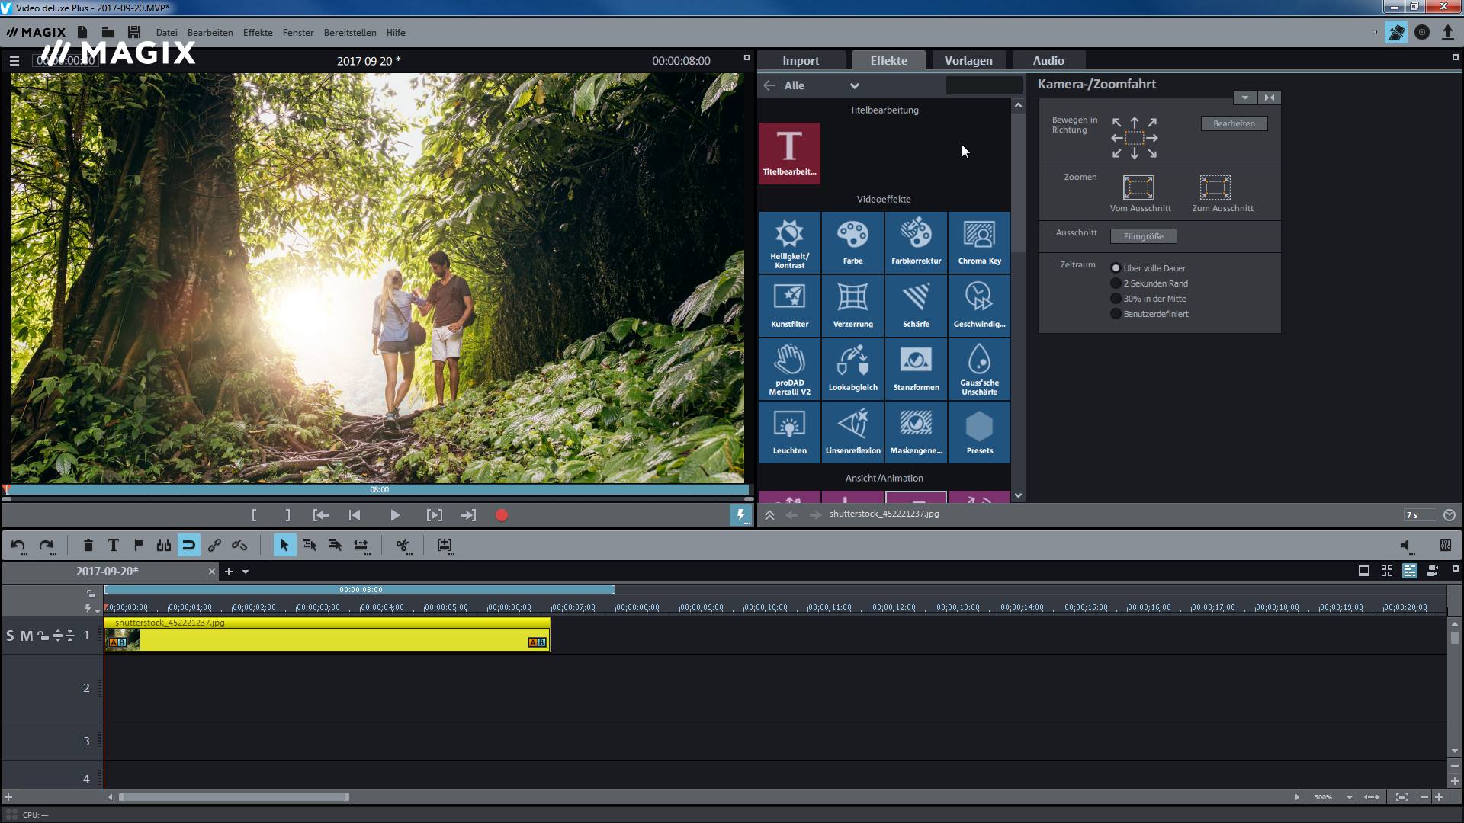Set a chapter marker flag
Image resolution: width=1464 pixels, height=823 pixels.
pyautogui.click(x=139, y=546)
